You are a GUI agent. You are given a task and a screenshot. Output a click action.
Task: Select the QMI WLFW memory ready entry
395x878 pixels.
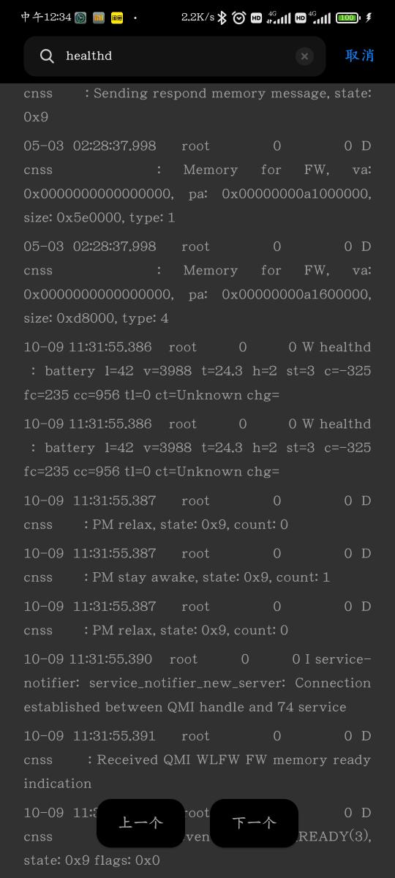pyautogui.click(x=197, y=759)
